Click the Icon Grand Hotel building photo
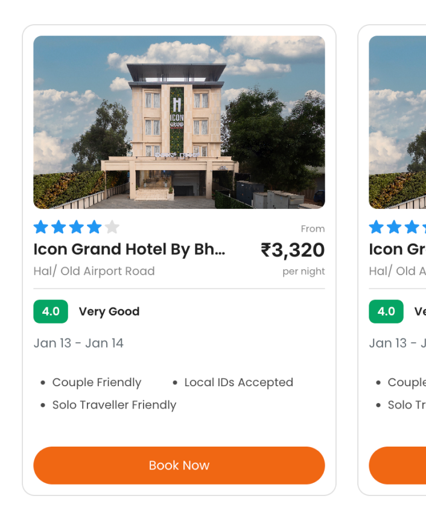The height and width of the screenshot is (519, 426). [x=179, y=123]
